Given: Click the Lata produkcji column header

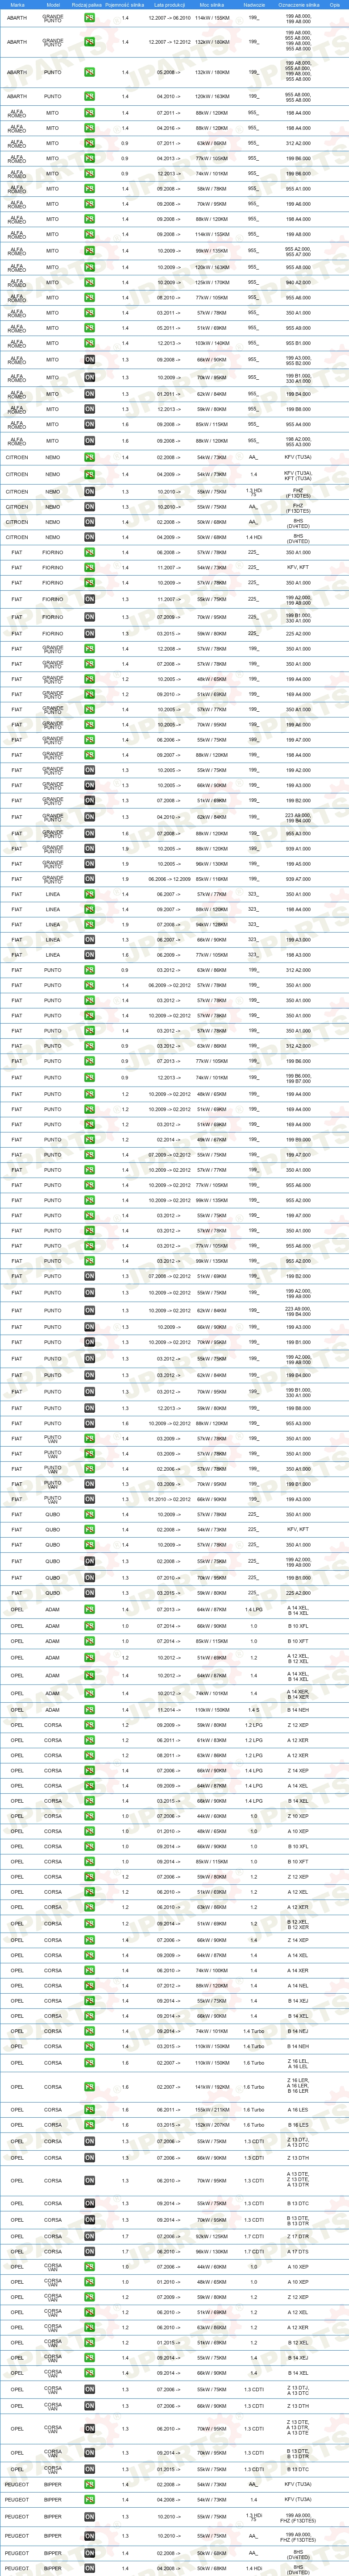Looking at the screenshot, I should tap(170, 4).
